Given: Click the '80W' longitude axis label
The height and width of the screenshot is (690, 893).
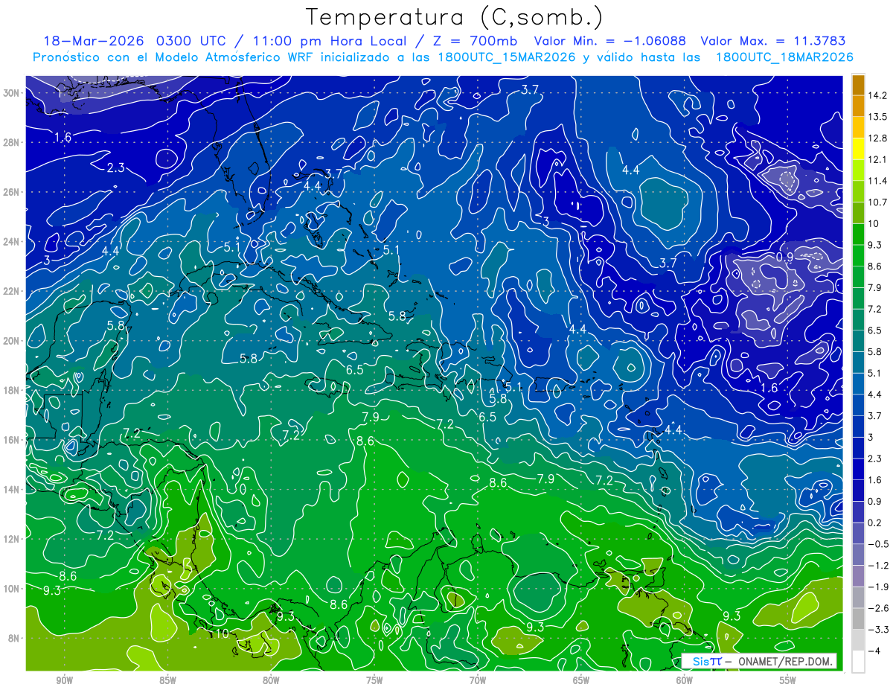Looking at the screenshot, I should tap(271, 680).
